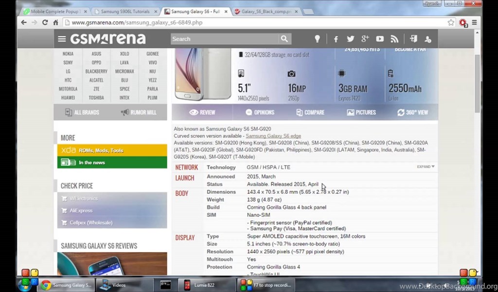Viewport: 498px width, 292px height.
Task: Close the Samsung S906L Tutorials tab
Action: (x=156, y=12)
